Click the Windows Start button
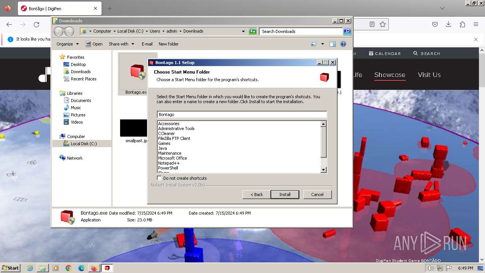The height and width of the screenshot is (273, 485). [x=10, y=268]
